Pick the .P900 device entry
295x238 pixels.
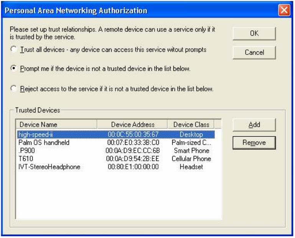click(x=27, y=151)
